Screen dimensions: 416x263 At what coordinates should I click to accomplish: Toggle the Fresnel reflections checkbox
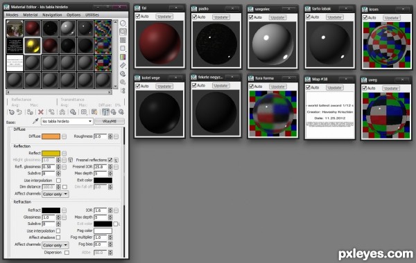coord(110,160)
